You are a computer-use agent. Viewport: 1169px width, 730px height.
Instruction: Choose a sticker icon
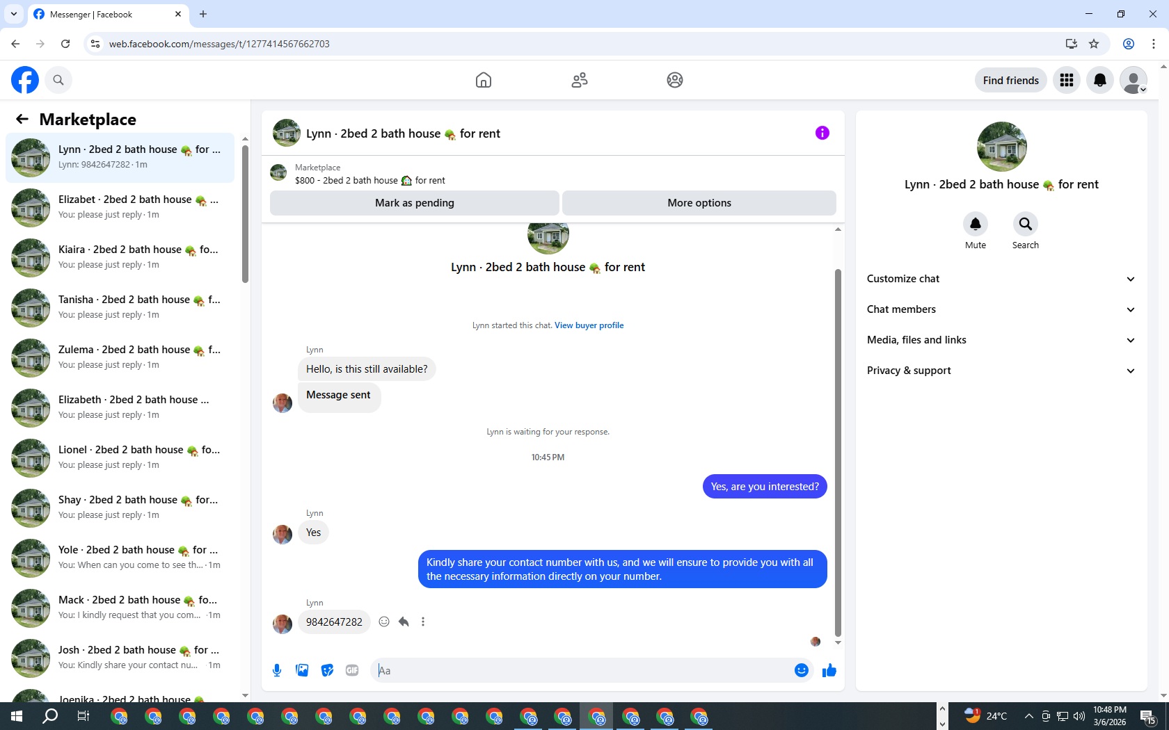click(327, 670)
